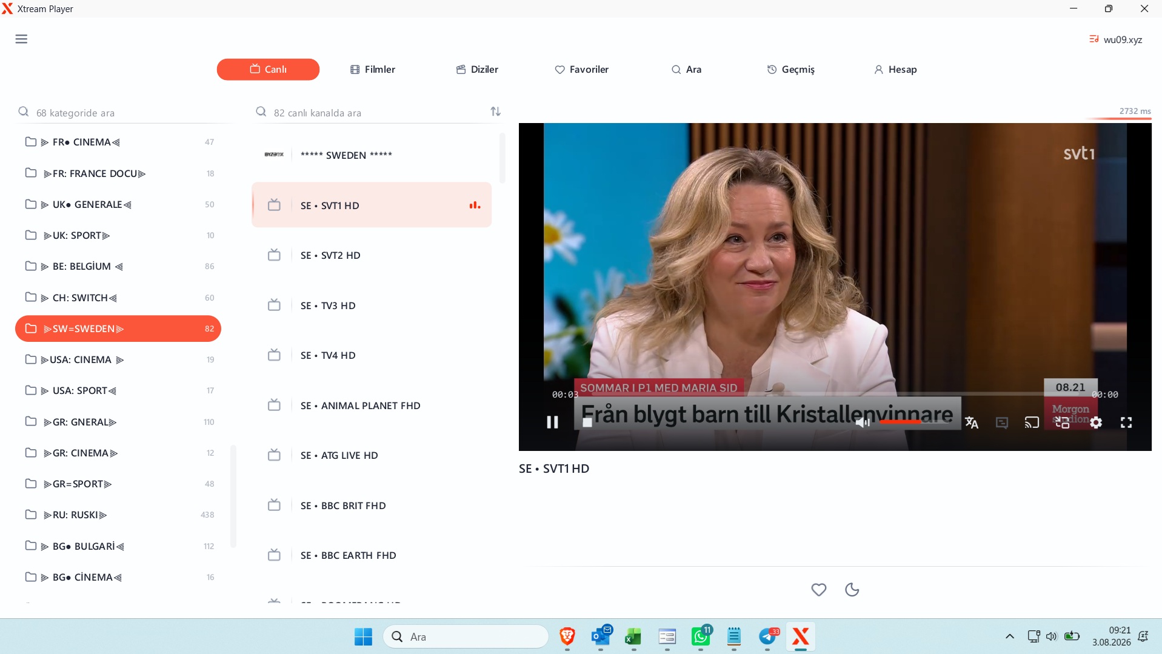Open the audio language selector
The image size is (1162, 654).
point(972,422)
